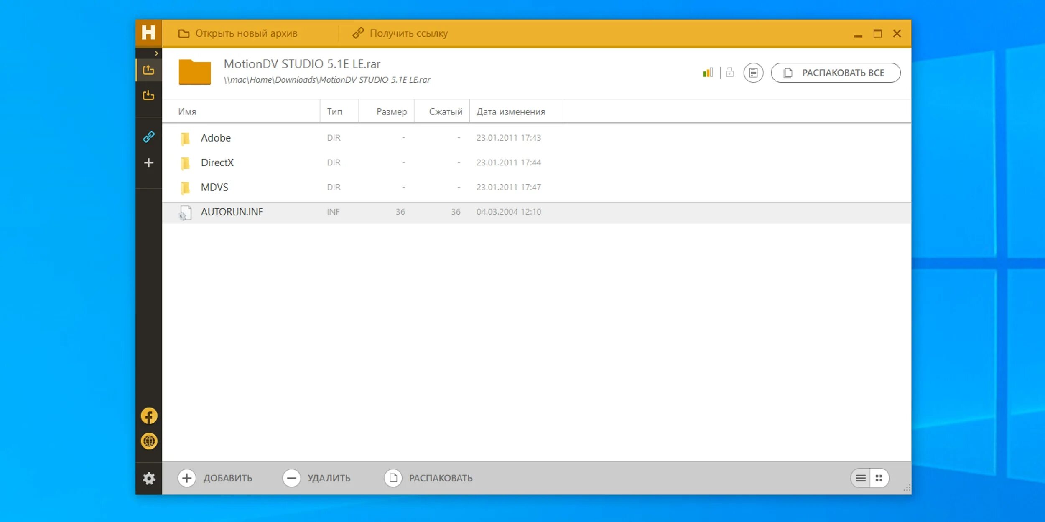Switch to list view

coord(861,478)
